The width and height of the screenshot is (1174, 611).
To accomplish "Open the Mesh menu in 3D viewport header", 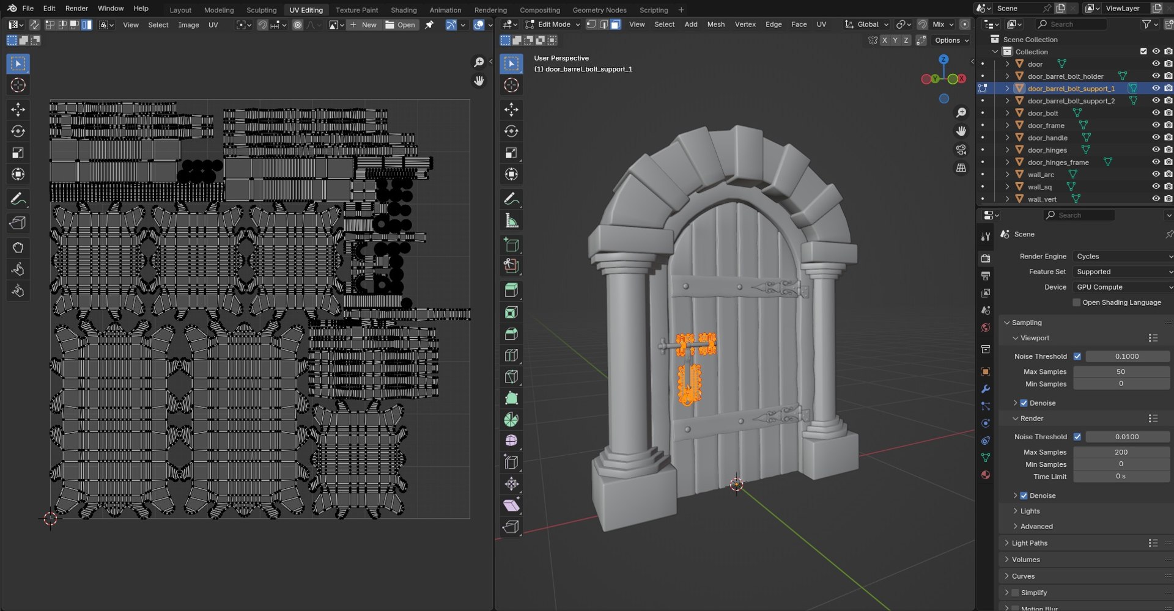I will pyautogui.click(x=715, y=24).
